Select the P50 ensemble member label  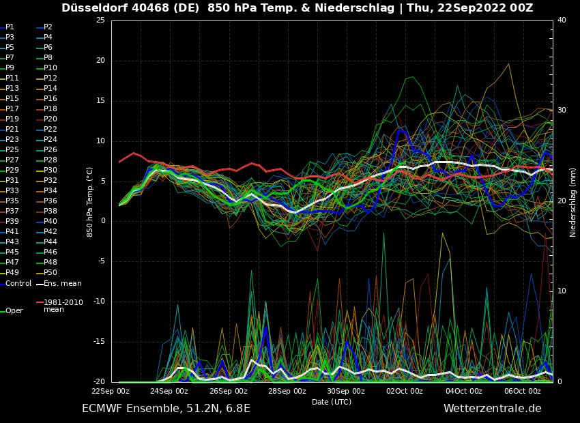pos(50,273)
